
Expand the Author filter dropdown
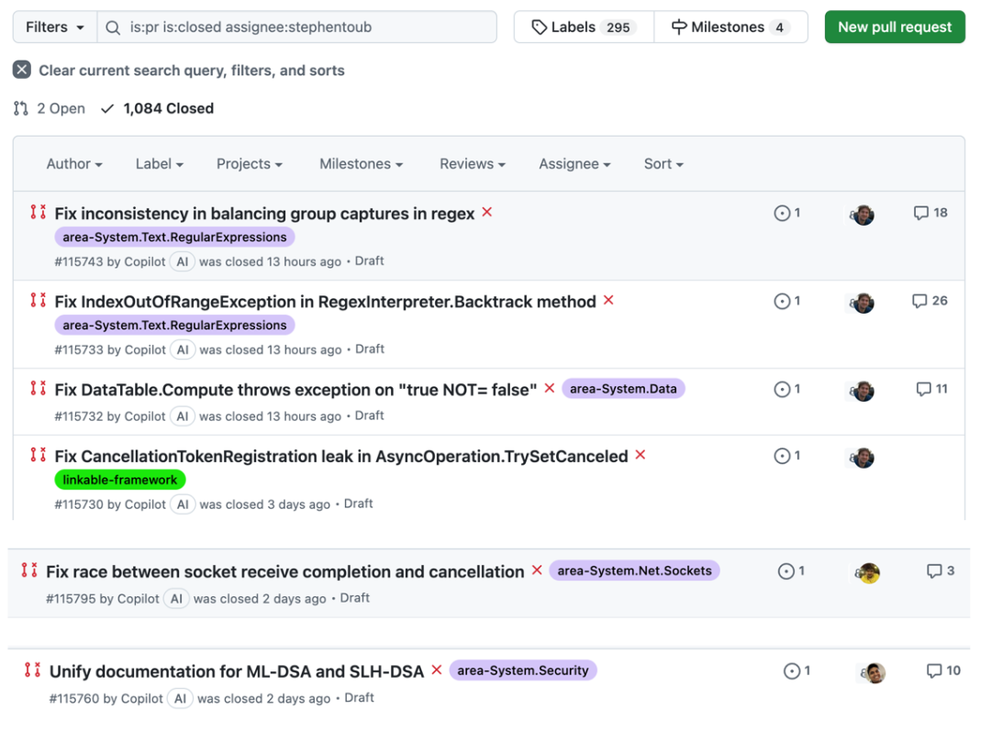click(x=74, y=164)
